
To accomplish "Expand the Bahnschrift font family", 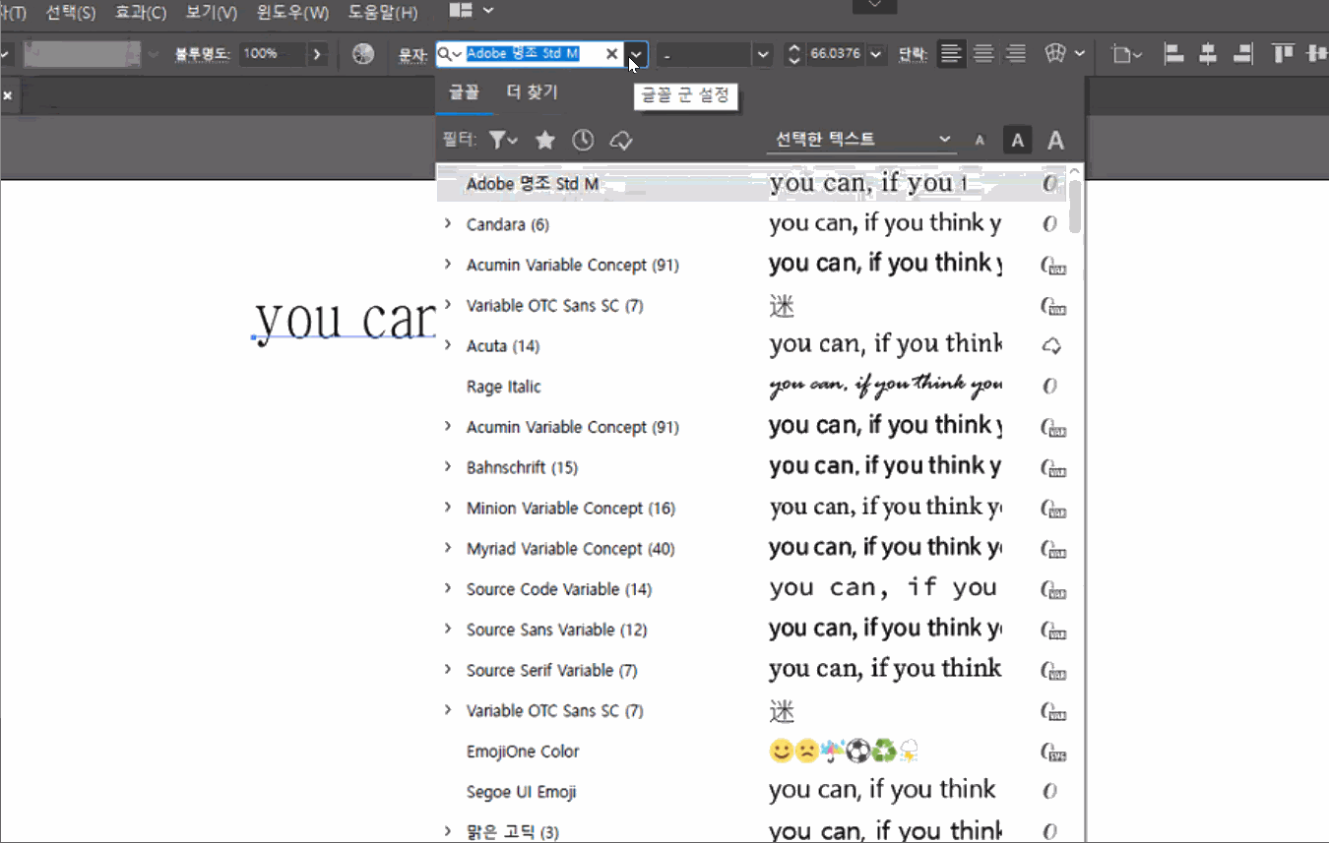I will coord(448,467).
